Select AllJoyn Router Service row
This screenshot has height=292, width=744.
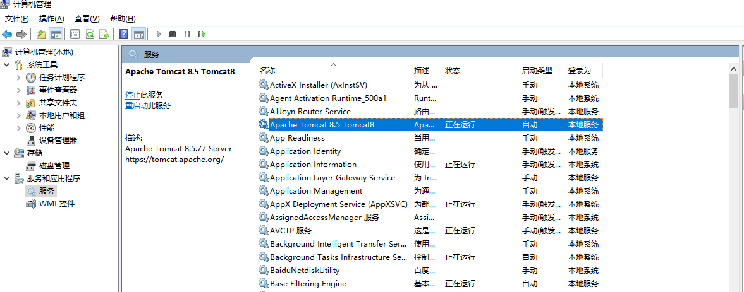point(430,112)
